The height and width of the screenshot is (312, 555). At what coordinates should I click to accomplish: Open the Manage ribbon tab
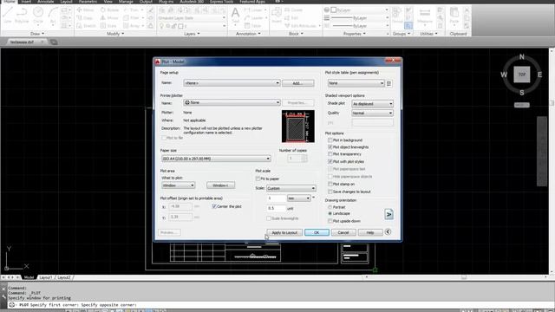tap(126, 2)
